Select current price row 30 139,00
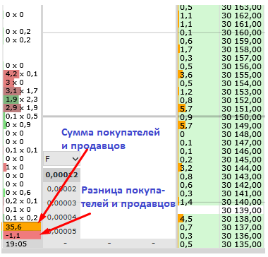Screen dimensions: 268x257 click(x=241, y=210)
